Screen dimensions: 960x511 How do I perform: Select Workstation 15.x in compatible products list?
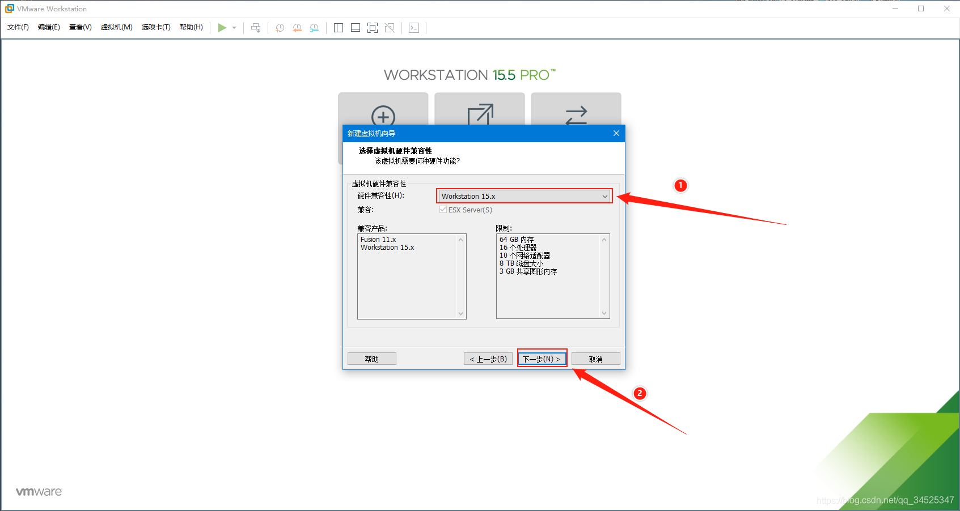tap(387, 248)
